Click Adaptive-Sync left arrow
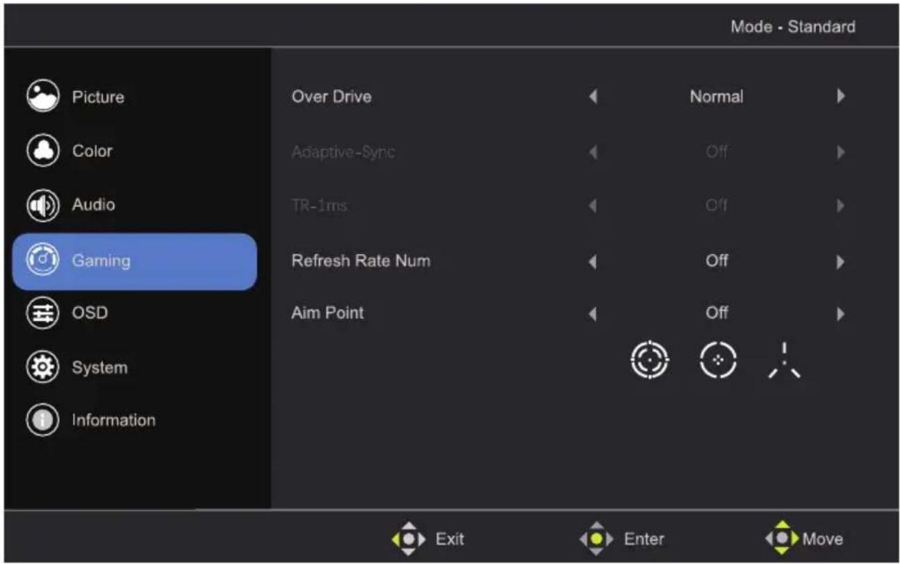900x564 pixels. (x=593, y=151)
